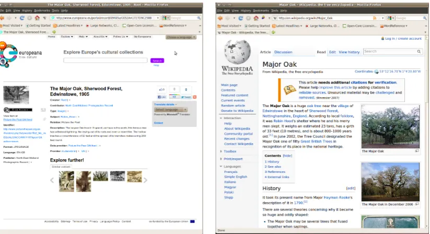Open the Choose a language dropdown
430x234 pixels.
tap(181, 37)
